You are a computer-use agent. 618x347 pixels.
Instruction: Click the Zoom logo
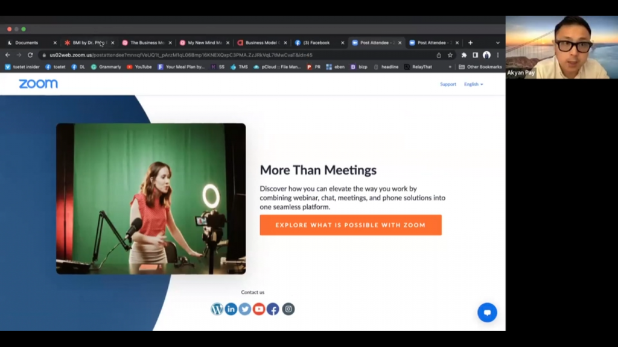[38, 84]
